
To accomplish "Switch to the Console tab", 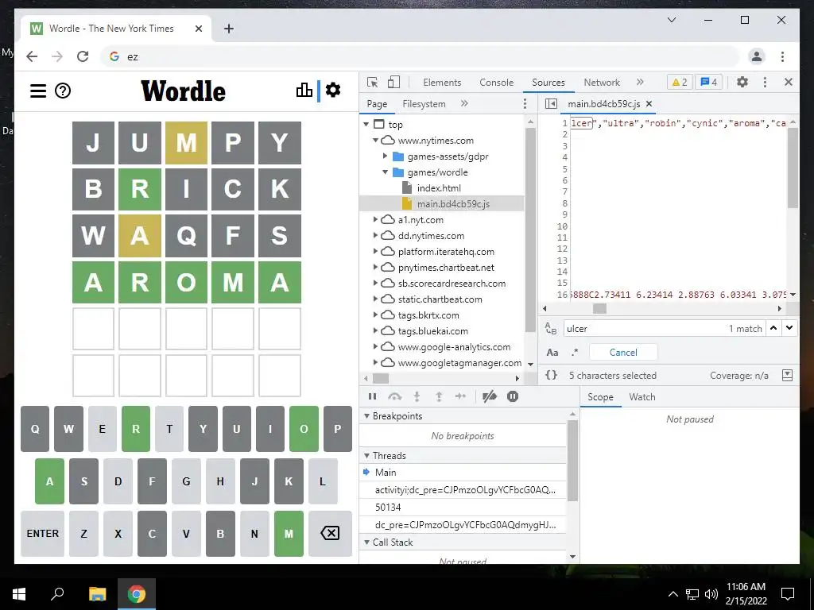I will coord(496,82).
